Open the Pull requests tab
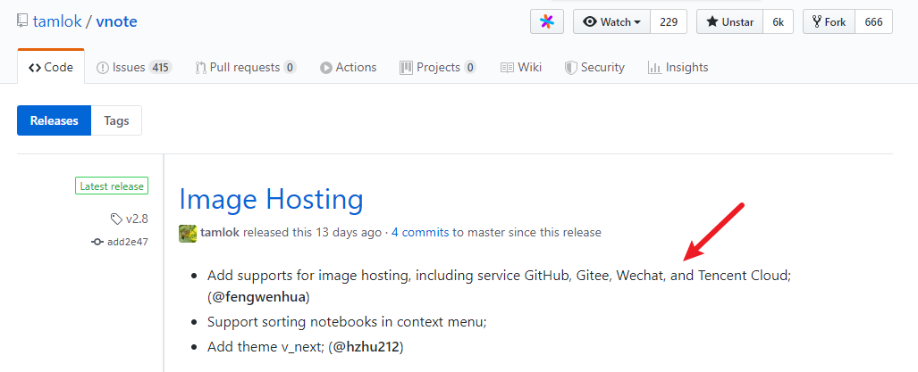Screen dimensions: 918x372 coord(246,68)
